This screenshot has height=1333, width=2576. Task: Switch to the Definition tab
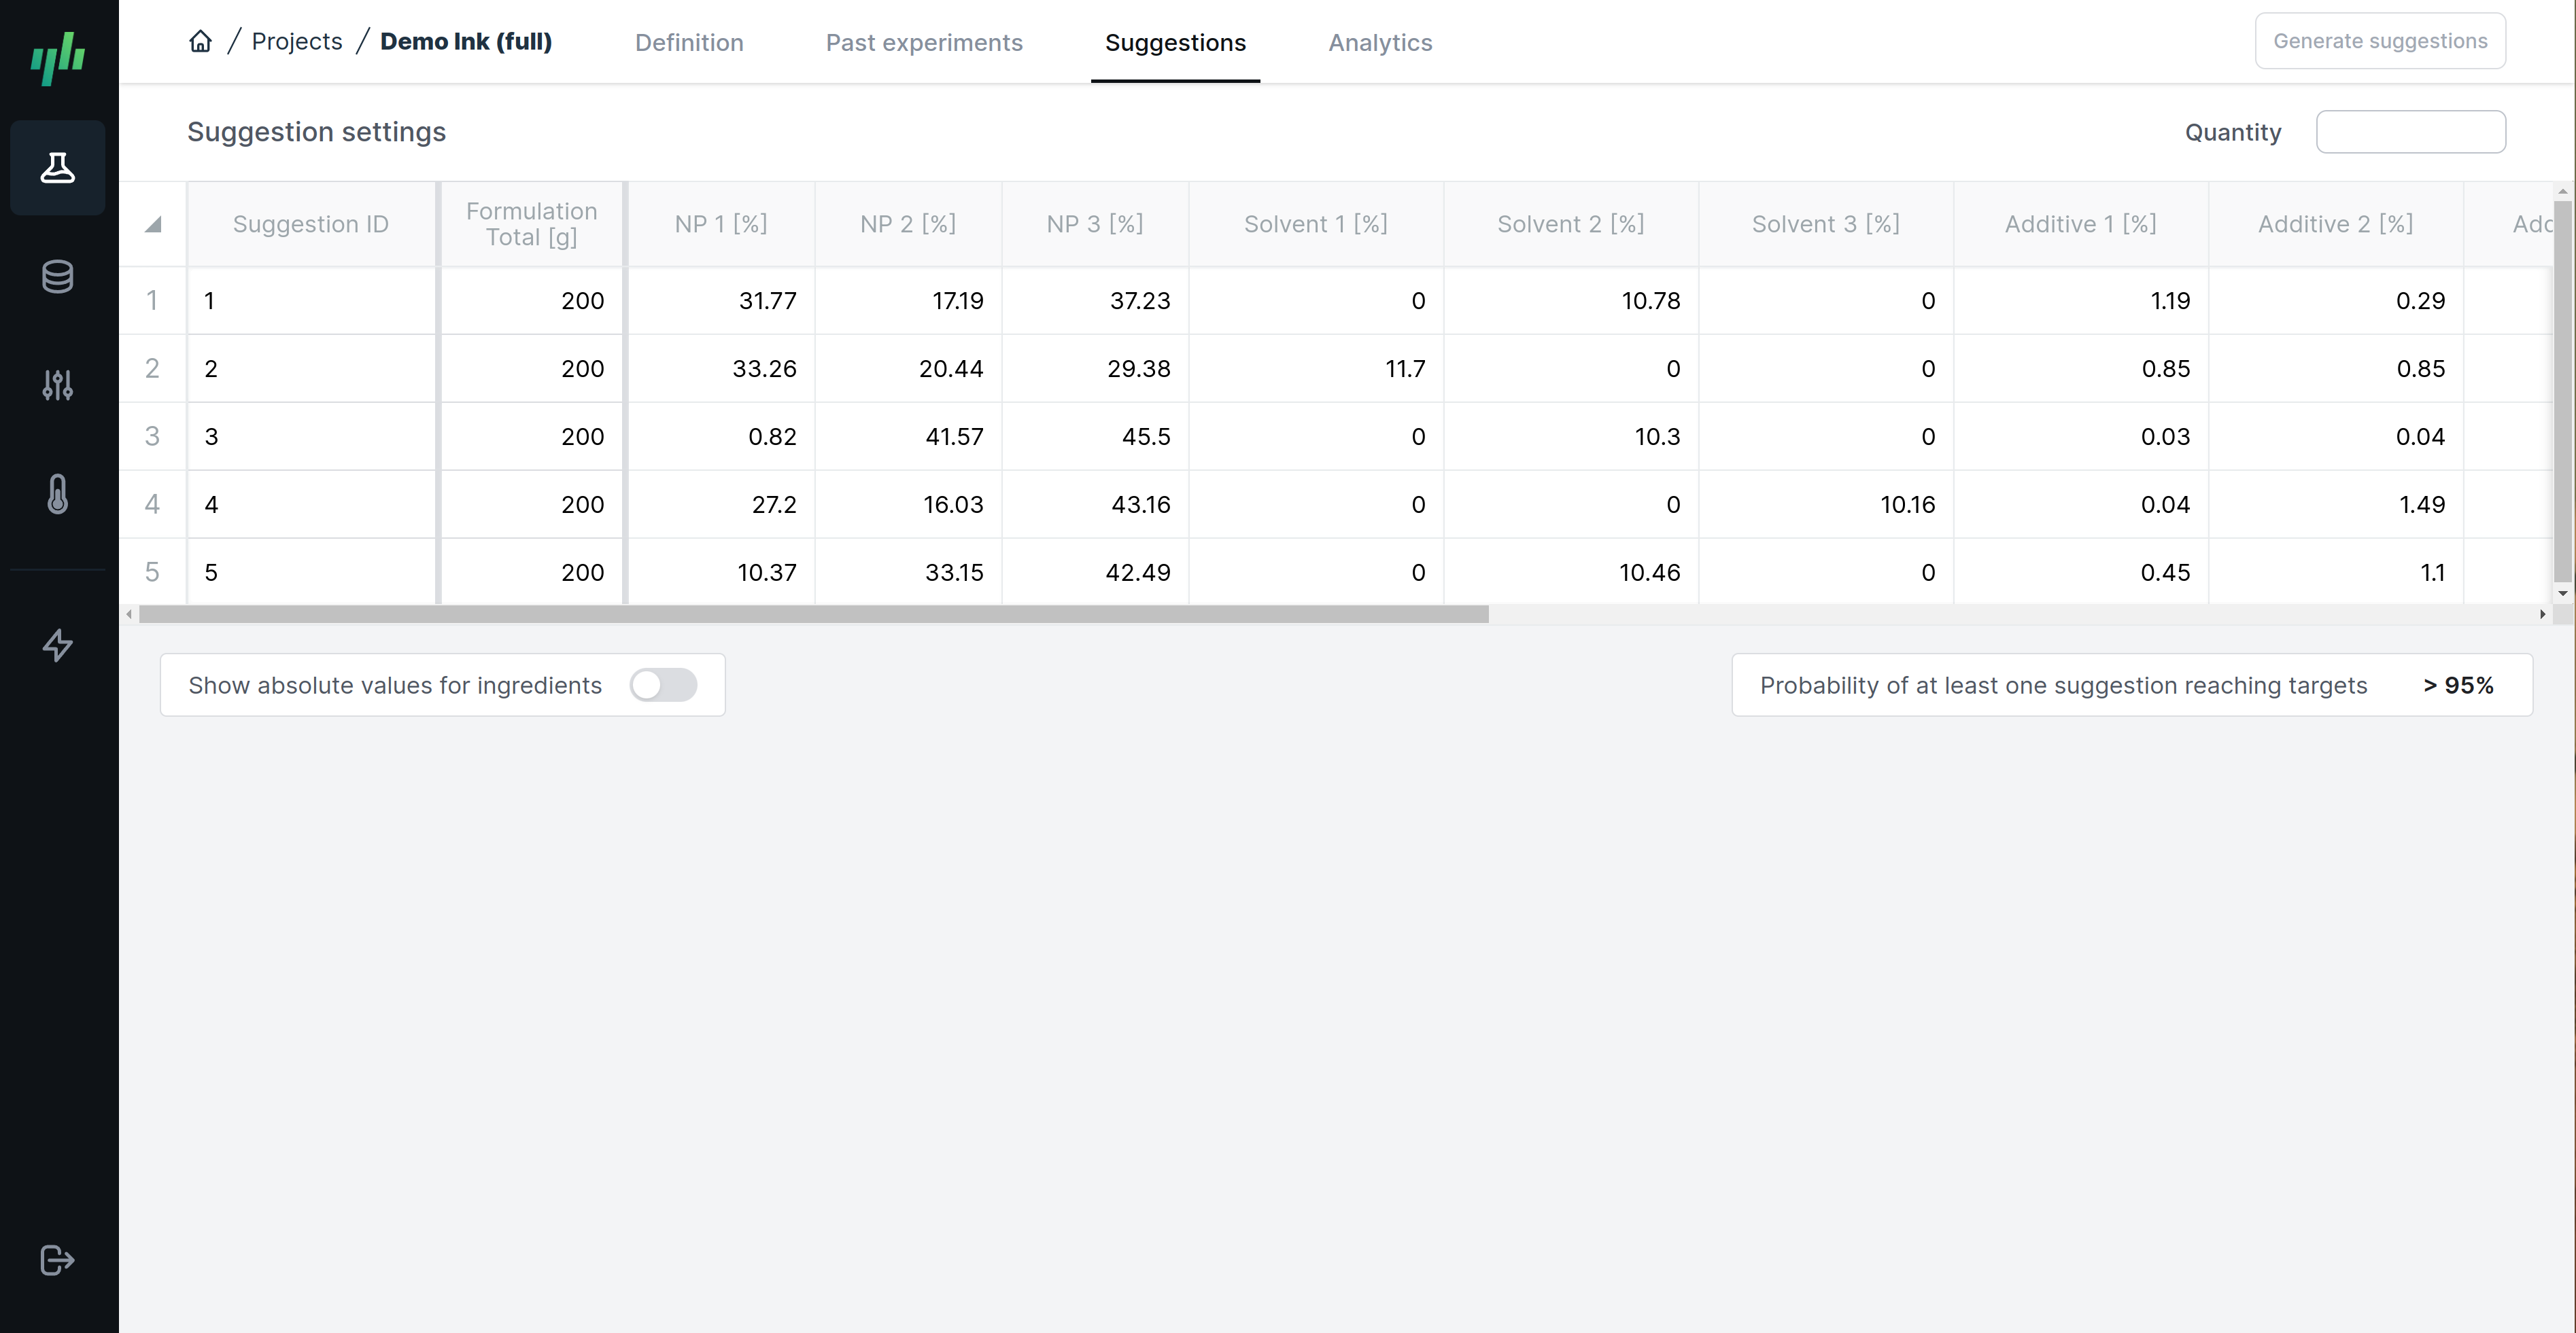(x=688, y=42)
